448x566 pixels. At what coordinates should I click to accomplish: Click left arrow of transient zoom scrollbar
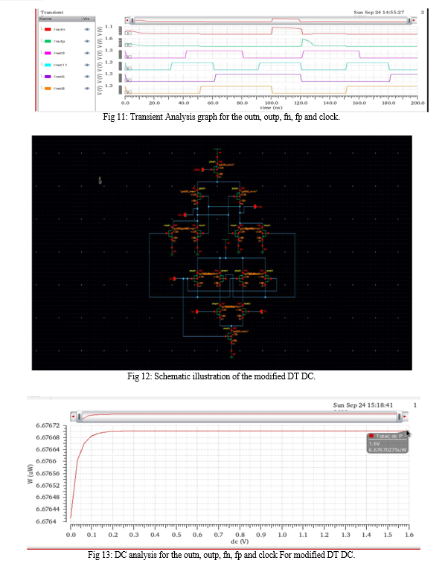(127, 21)
